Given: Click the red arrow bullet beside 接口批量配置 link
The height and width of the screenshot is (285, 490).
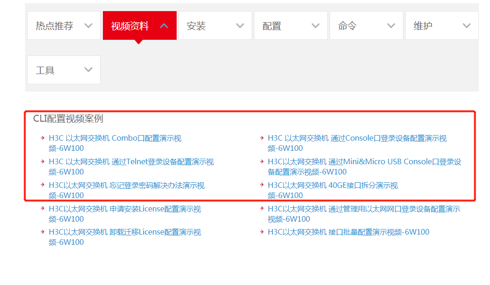Looking at the screenshot, I should [x=262, y=231].
